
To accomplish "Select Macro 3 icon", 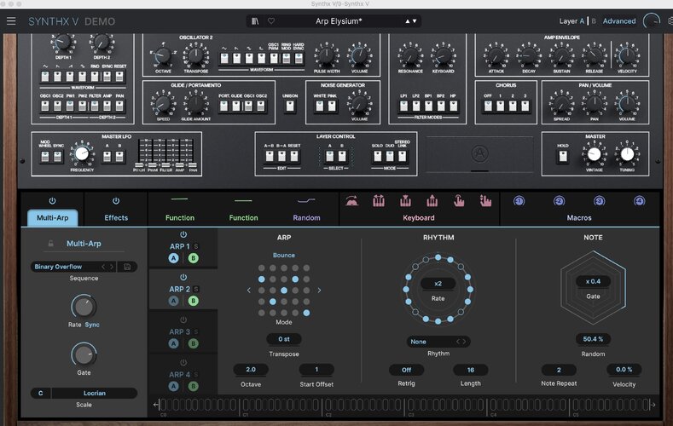I will click(x=599, y=201).
